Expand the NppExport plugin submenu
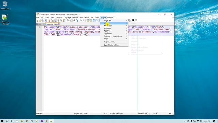The image size is (218, 123). pyautogui.click(x=114, y=33)
